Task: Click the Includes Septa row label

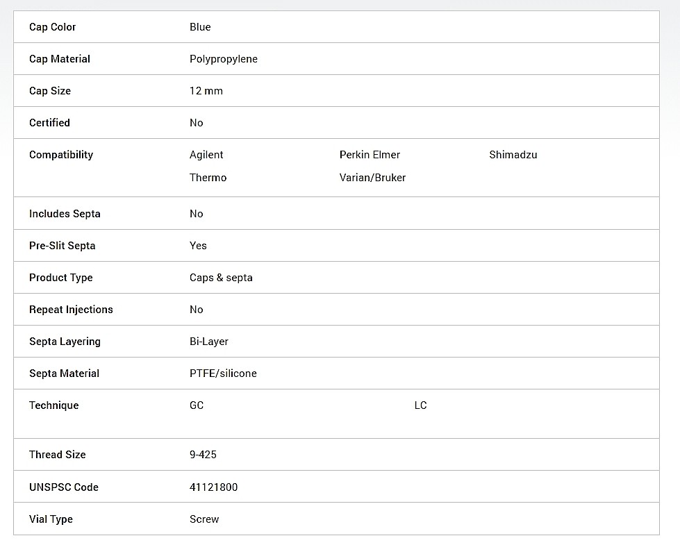Action: click(65, 214)
